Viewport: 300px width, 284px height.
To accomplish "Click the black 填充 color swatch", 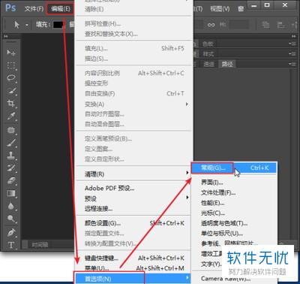I will (x=58, y=25).
